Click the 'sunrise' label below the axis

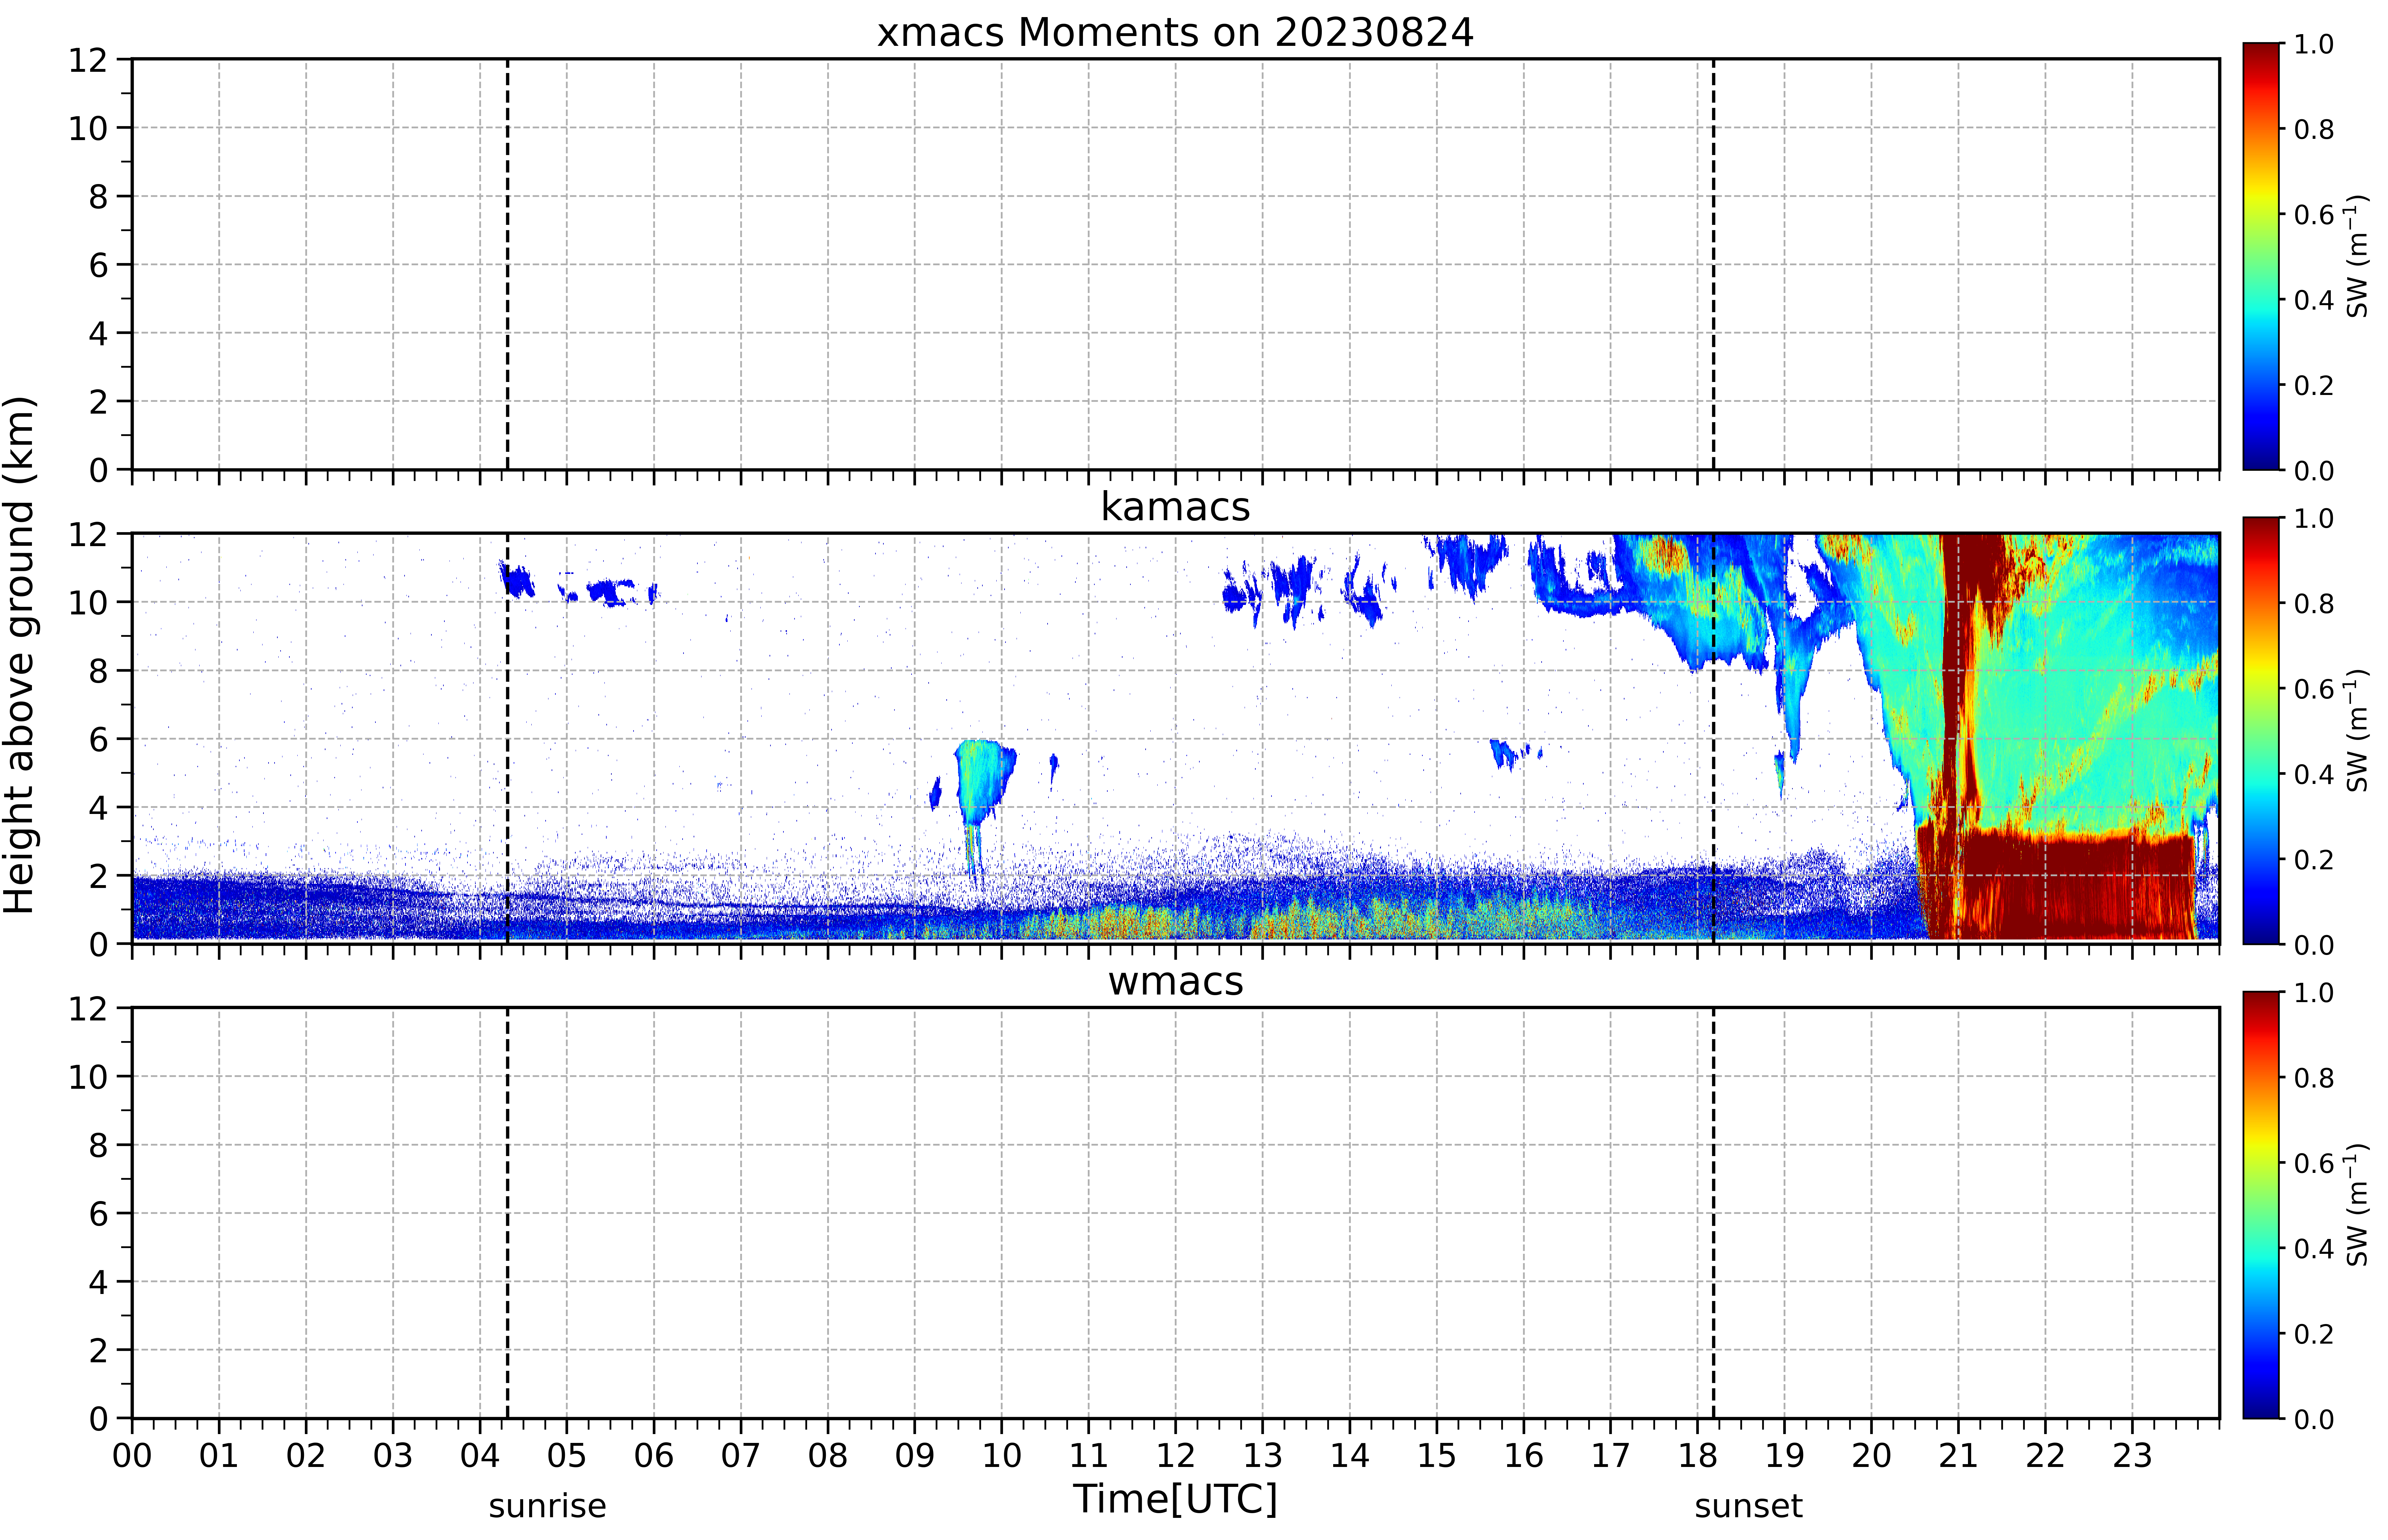click(x=547, y=1506)
